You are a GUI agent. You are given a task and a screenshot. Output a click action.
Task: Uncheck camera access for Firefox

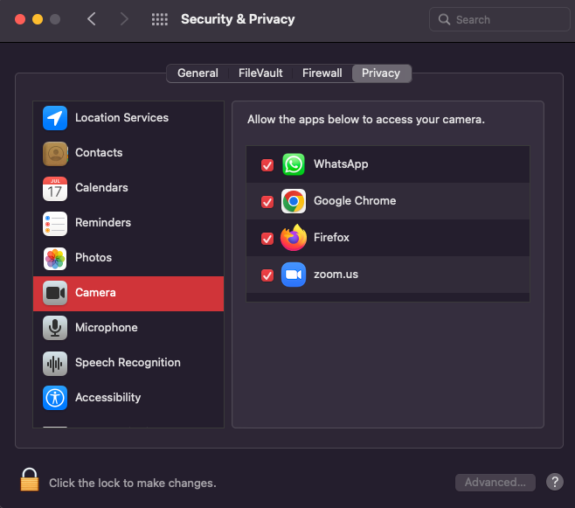267,239
